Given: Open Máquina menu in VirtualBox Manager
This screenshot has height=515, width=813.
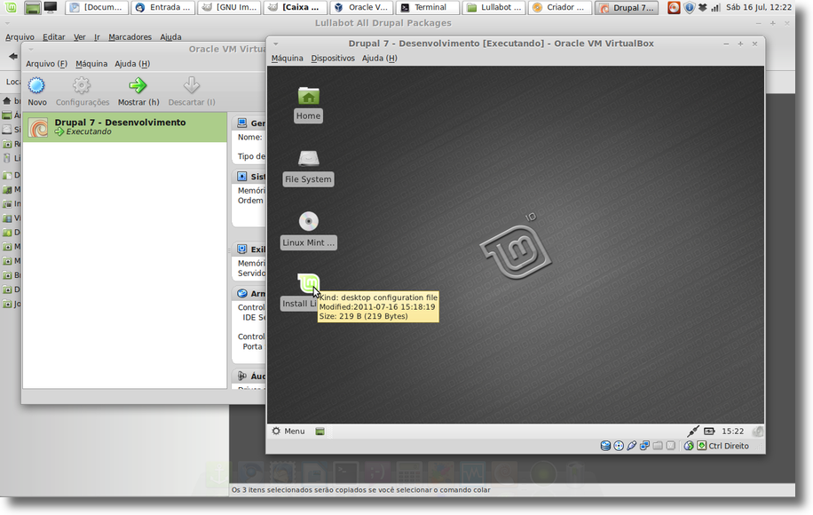Looking at the screenshot, I should point(91,64).
